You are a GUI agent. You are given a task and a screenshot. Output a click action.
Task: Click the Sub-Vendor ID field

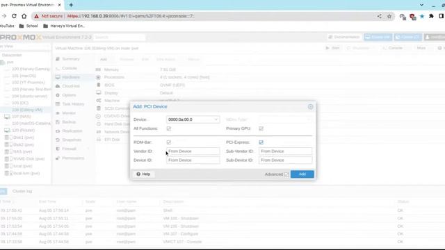(x=285, y=151)
